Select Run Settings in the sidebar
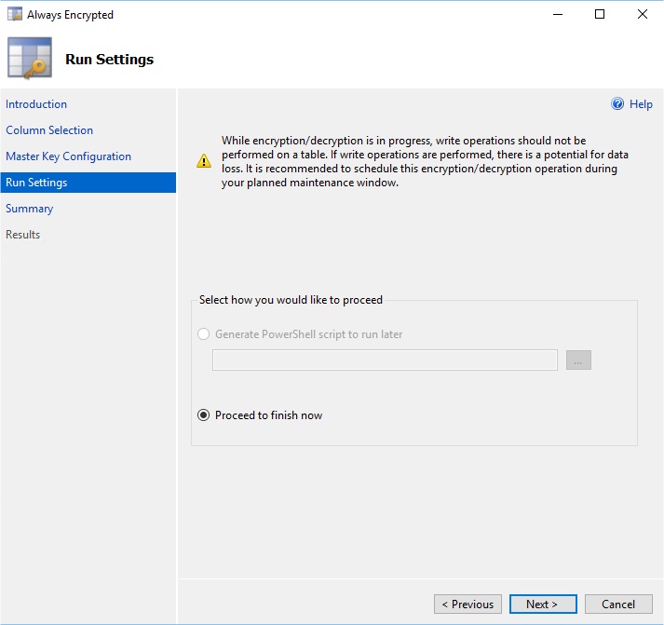The image size is (664, 625). click(x=36, y=183)
